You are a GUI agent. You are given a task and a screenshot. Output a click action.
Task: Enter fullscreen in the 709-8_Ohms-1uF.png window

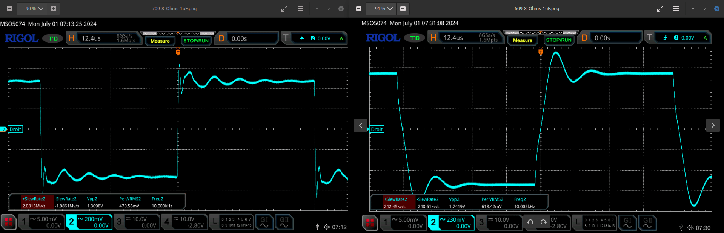(284, 9)
